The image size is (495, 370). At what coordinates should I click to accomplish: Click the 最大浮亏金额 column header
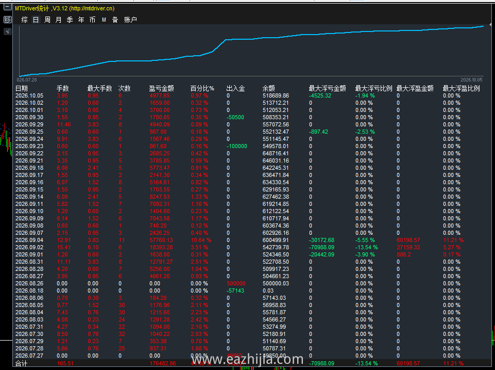pos(328,89)
